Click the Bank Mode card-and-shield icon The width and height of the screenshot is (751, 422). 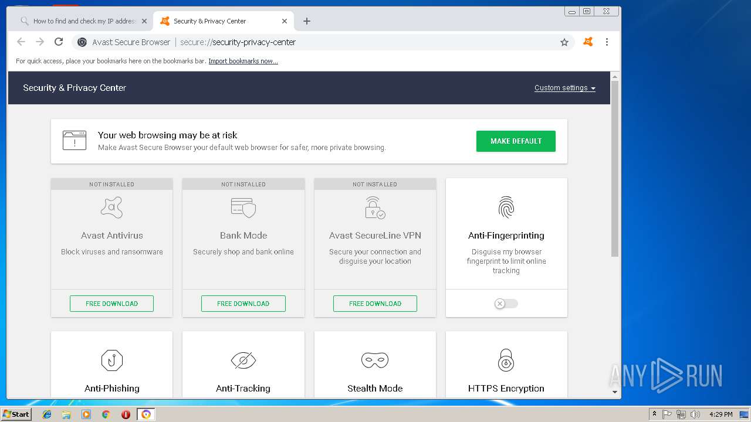[243, 207]
